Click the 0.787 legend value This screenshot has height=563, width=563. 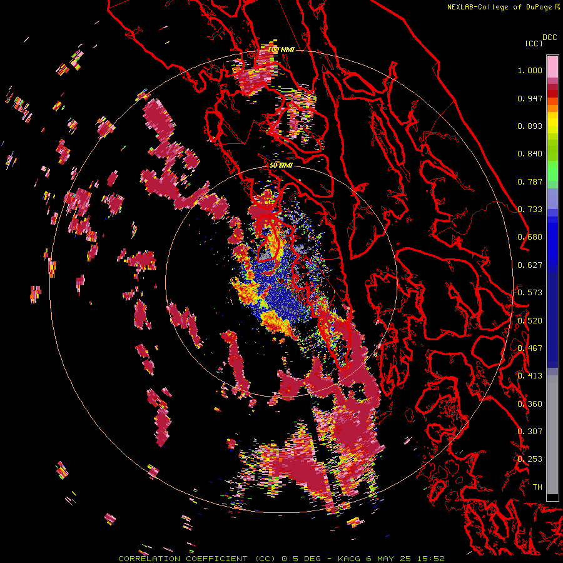click(x=530, y=181)
